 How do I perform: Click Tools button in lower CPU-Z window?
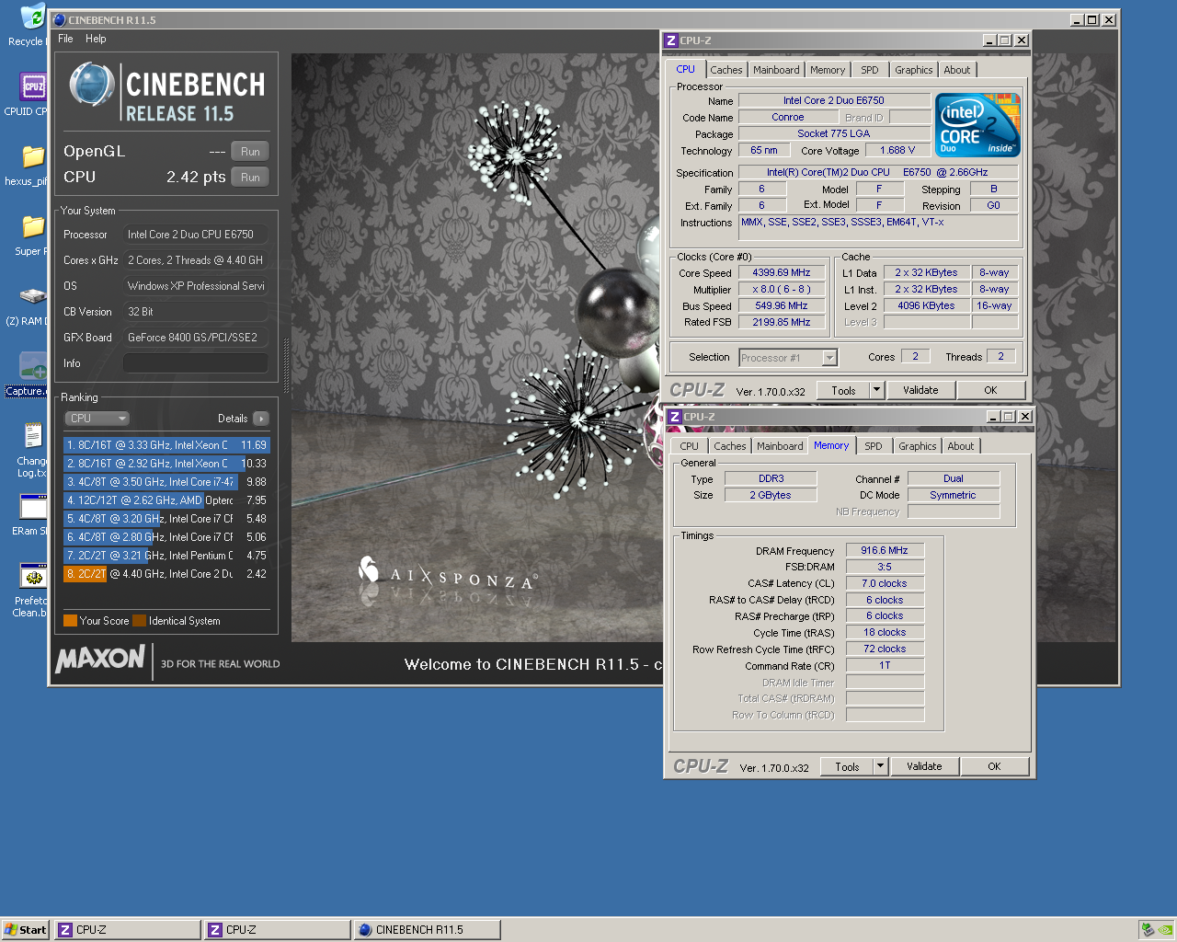click(x=847, y=767)
